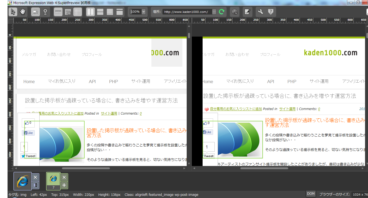Select the Internet Explorer 7 thumbnail
The height and width of the screenshot is (198, 368).
click(x=53, y=181)
